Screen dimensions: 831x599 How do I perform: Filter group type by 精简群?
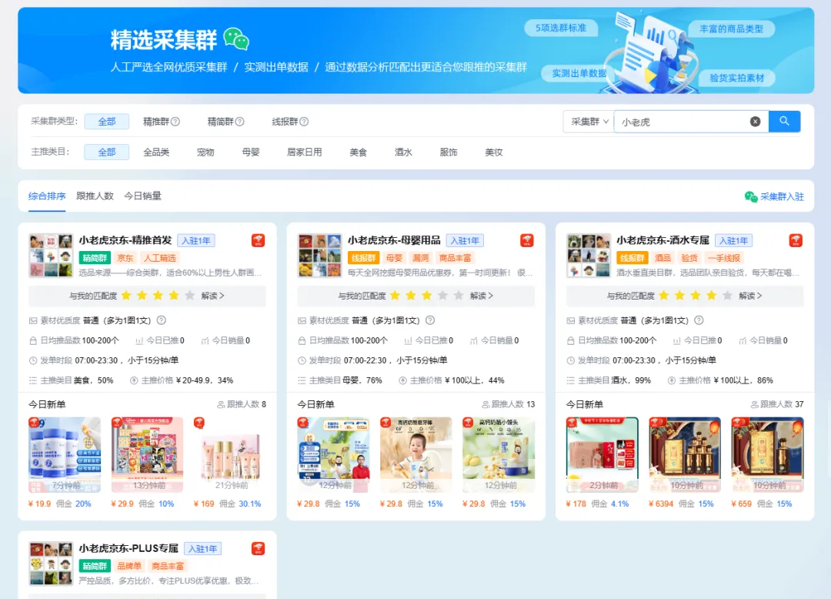coord(220,122)
